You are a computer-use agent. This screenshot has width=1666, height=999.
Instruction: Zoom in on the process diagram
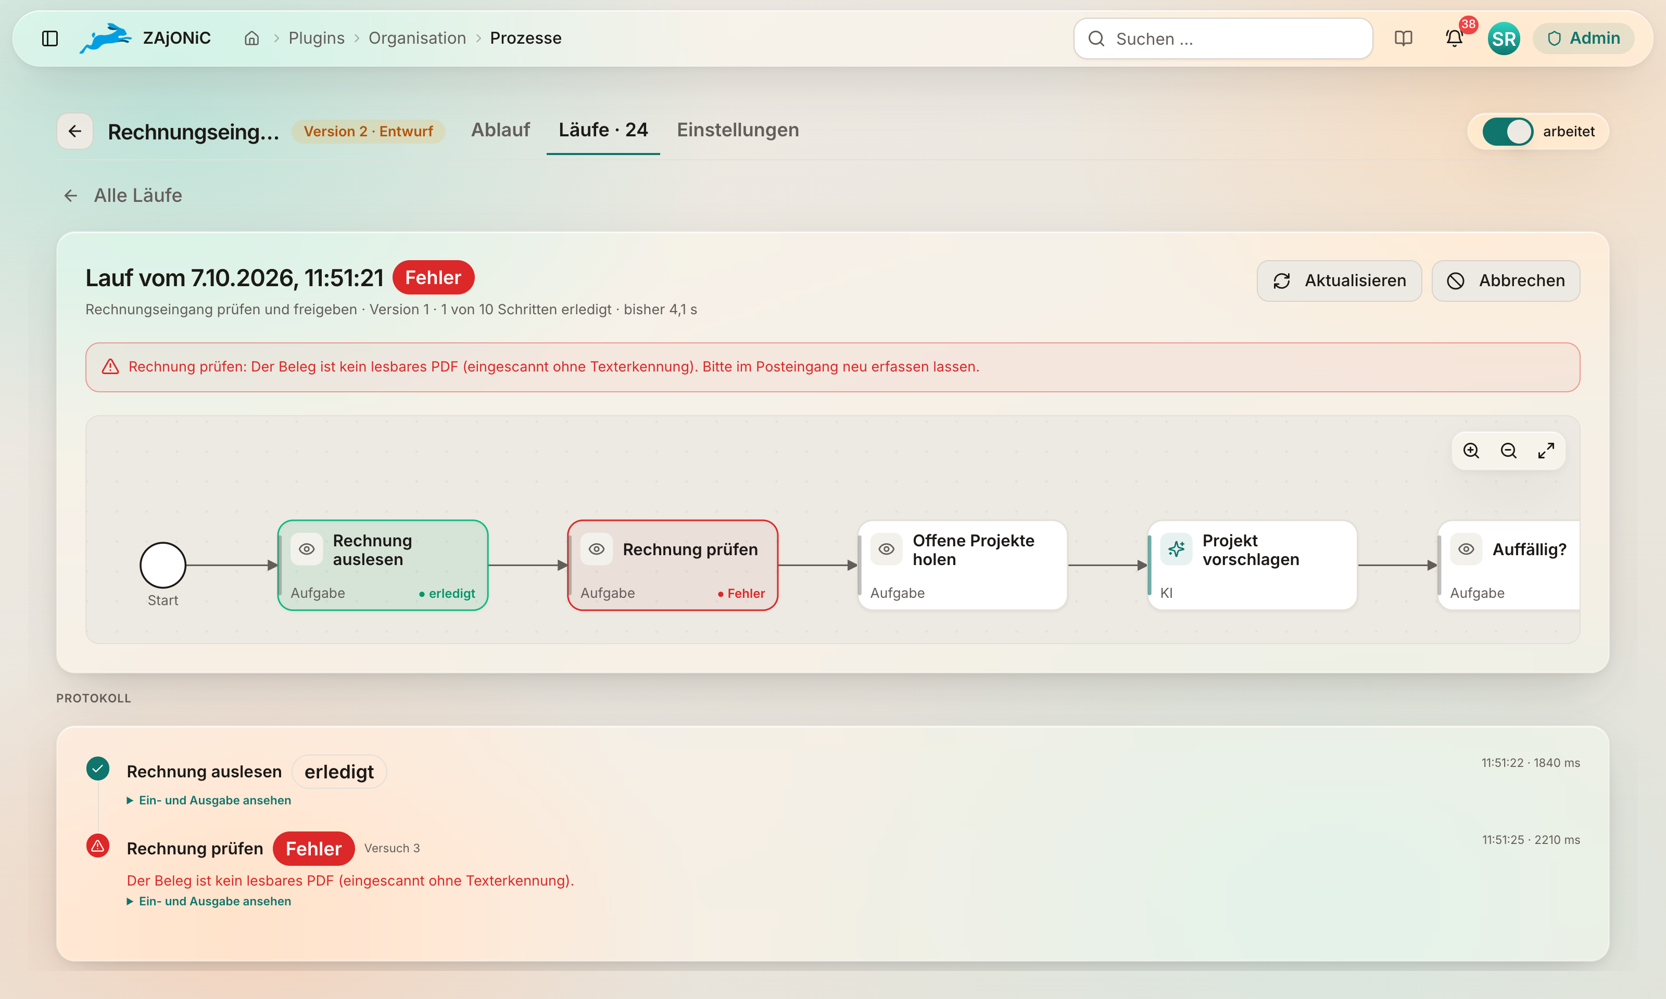pos(1471,451)
